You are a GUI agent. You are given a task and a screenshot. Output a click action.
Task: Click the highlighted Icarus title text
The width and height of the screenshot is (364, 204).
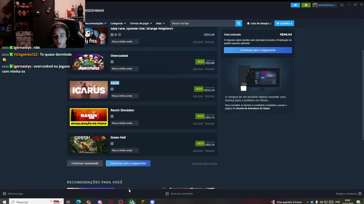[115, 83]
